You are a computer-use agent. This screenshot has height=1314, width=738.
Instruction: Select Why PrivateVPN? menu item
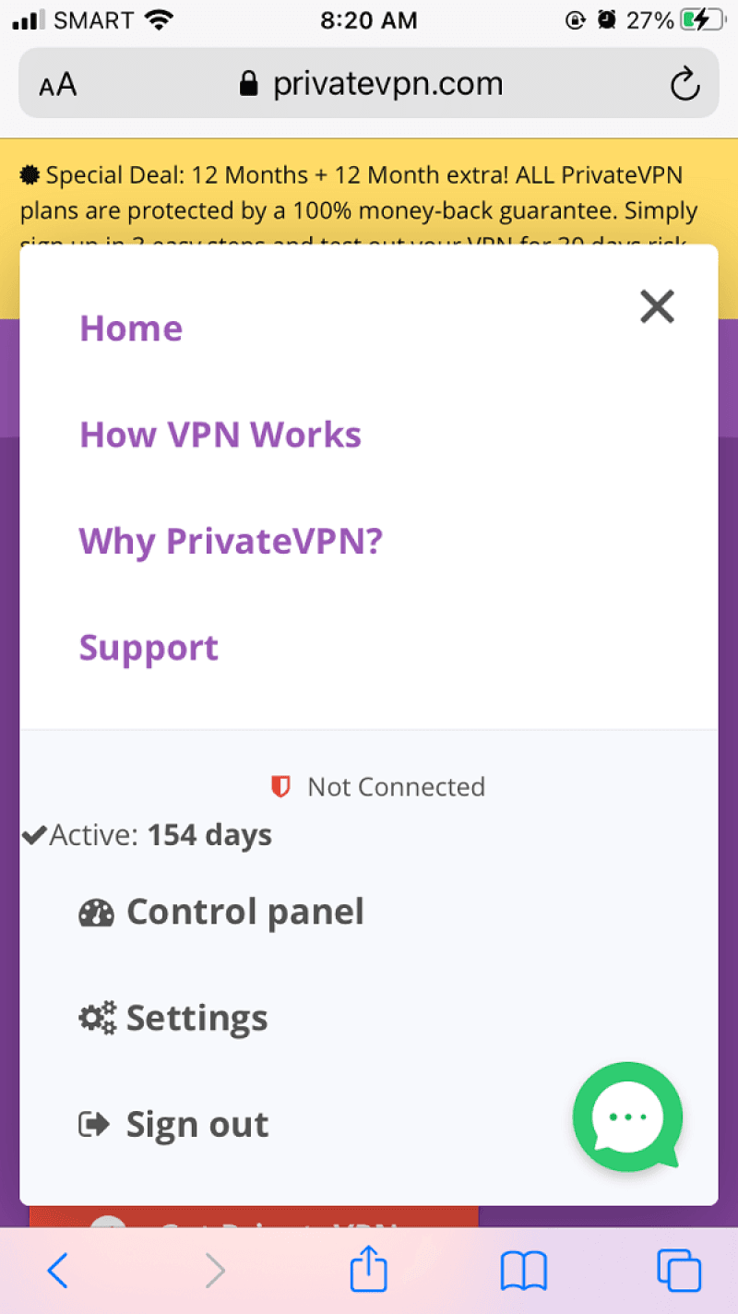[x=231, y=542]
